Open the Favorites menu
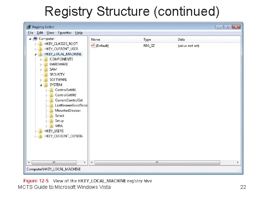264x198 pixels. point(65,33)
